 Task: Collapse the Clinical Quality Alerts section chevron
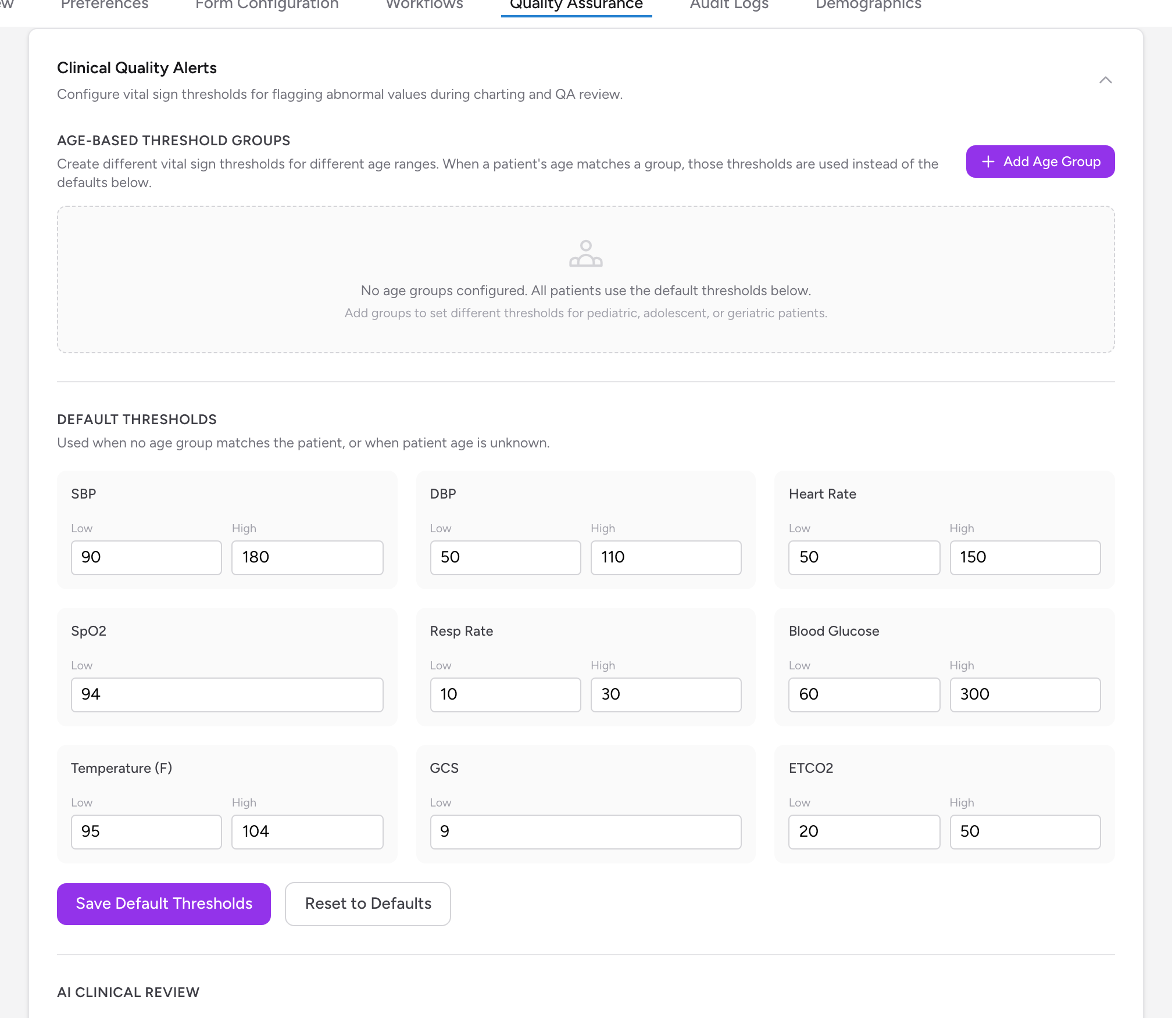(1105, 80)
